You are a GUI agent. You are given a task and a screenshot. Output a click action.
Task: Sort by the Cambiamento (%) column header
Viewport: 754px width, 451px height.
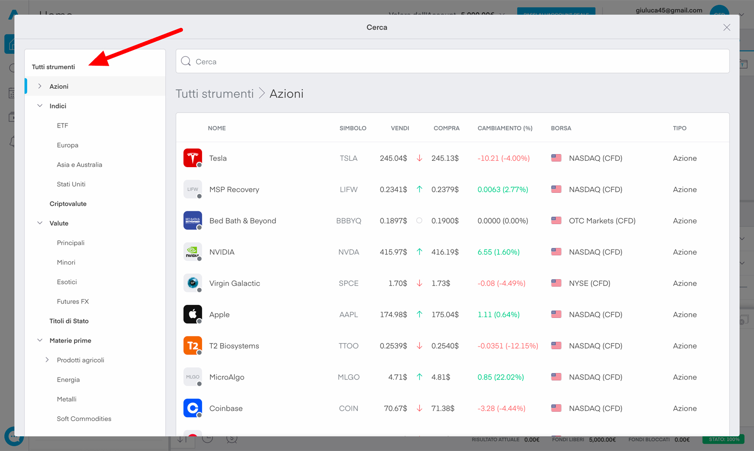504,128
